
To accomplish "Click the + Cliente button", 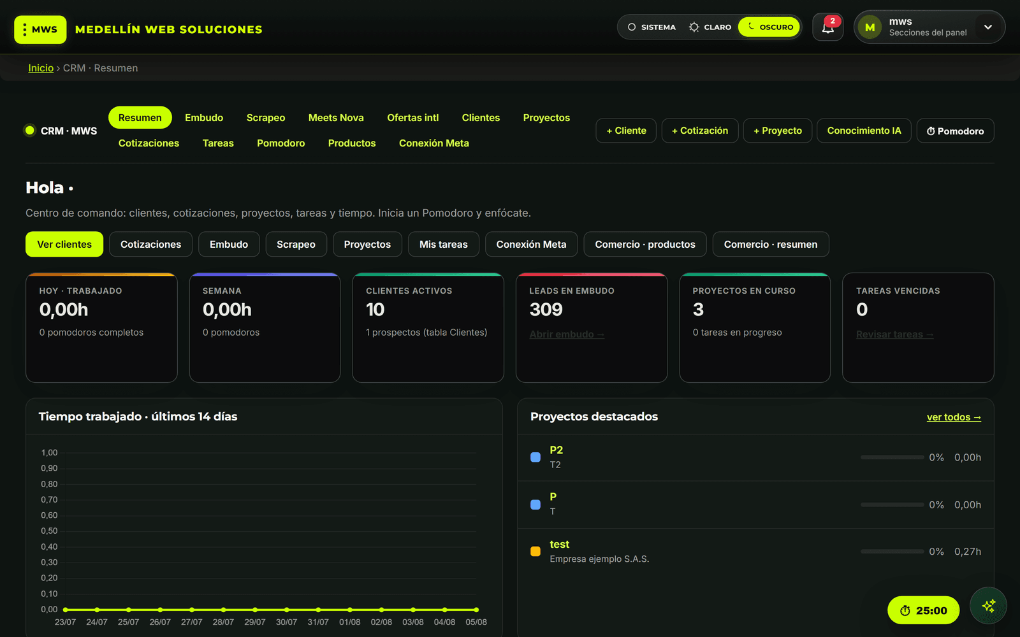I will coord(626,131).
